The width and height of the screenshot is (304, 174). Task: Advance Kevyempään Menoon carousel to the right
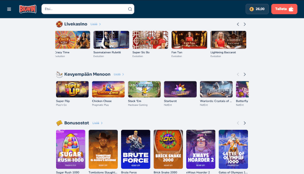coord(245,75)
